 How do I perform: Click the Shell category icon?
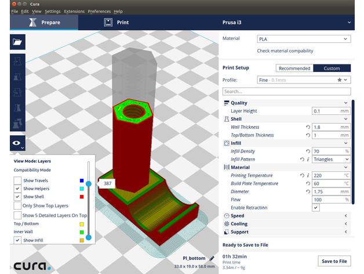coord(226,119)
